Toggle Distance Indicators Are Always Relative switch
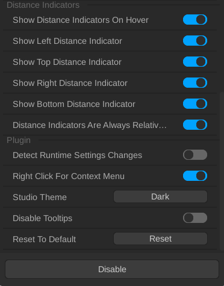The image size is (224, 286). point(195,125)
